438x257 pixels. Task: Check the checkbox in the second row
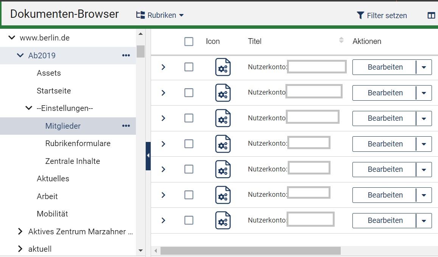pyautogui.click(x=189, y=93)
